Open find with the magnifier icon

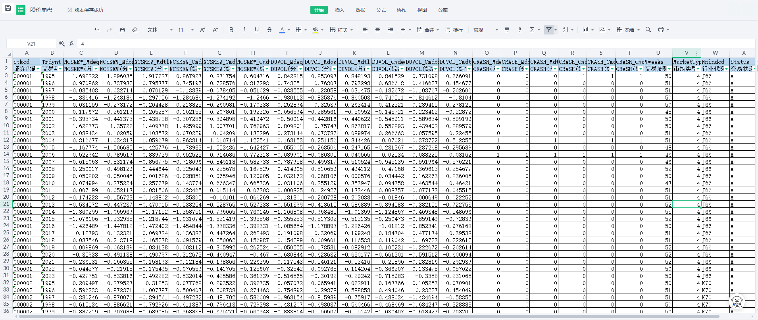tap(648, 30)
